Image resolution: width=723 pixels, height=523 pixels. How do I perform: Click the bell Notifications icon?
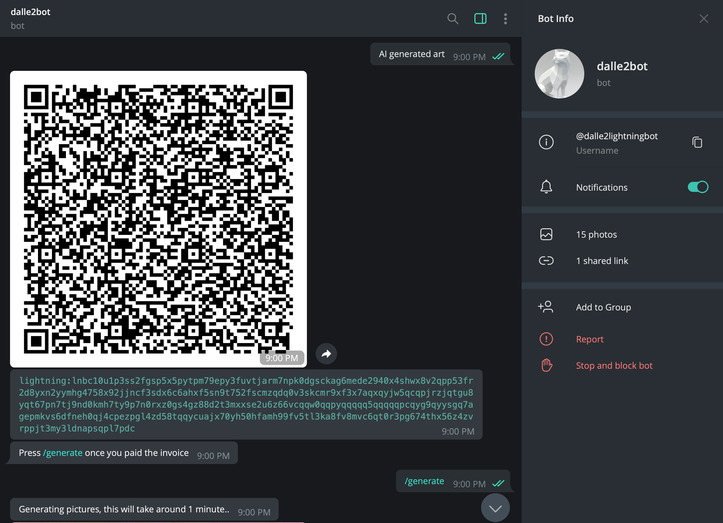coord(546,187)
